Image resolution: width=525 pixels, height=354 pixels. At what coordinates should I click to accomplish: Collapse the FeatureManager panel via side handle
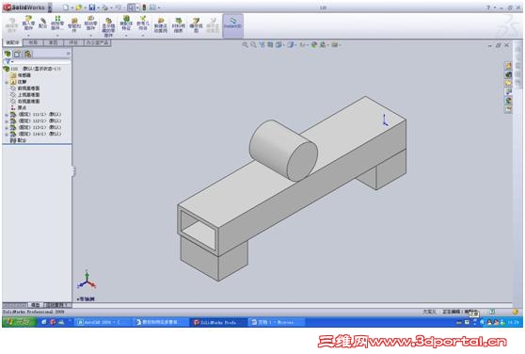pos(73,170)
